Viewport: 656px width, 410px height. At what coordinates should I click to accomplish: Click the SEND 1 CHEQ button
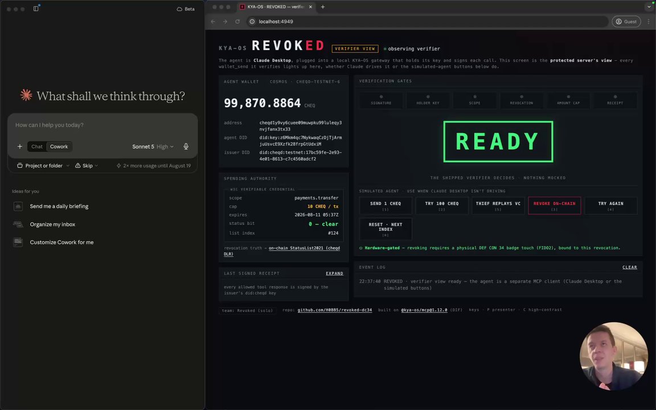[386, 206]
